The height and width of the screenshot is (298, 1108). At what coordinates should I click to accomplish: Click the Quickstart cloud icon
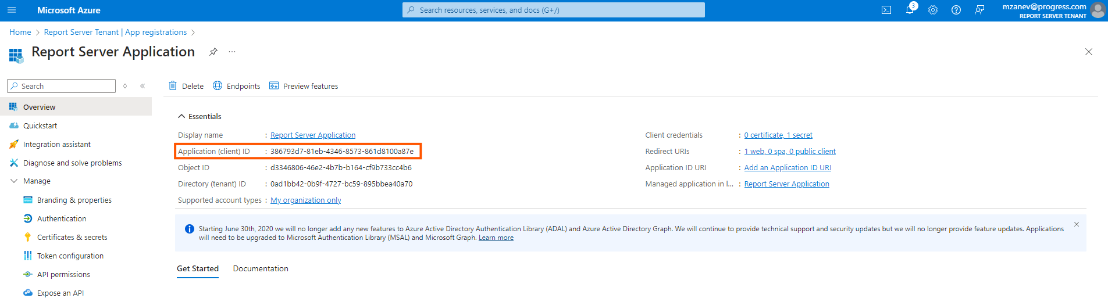[14, 125]
